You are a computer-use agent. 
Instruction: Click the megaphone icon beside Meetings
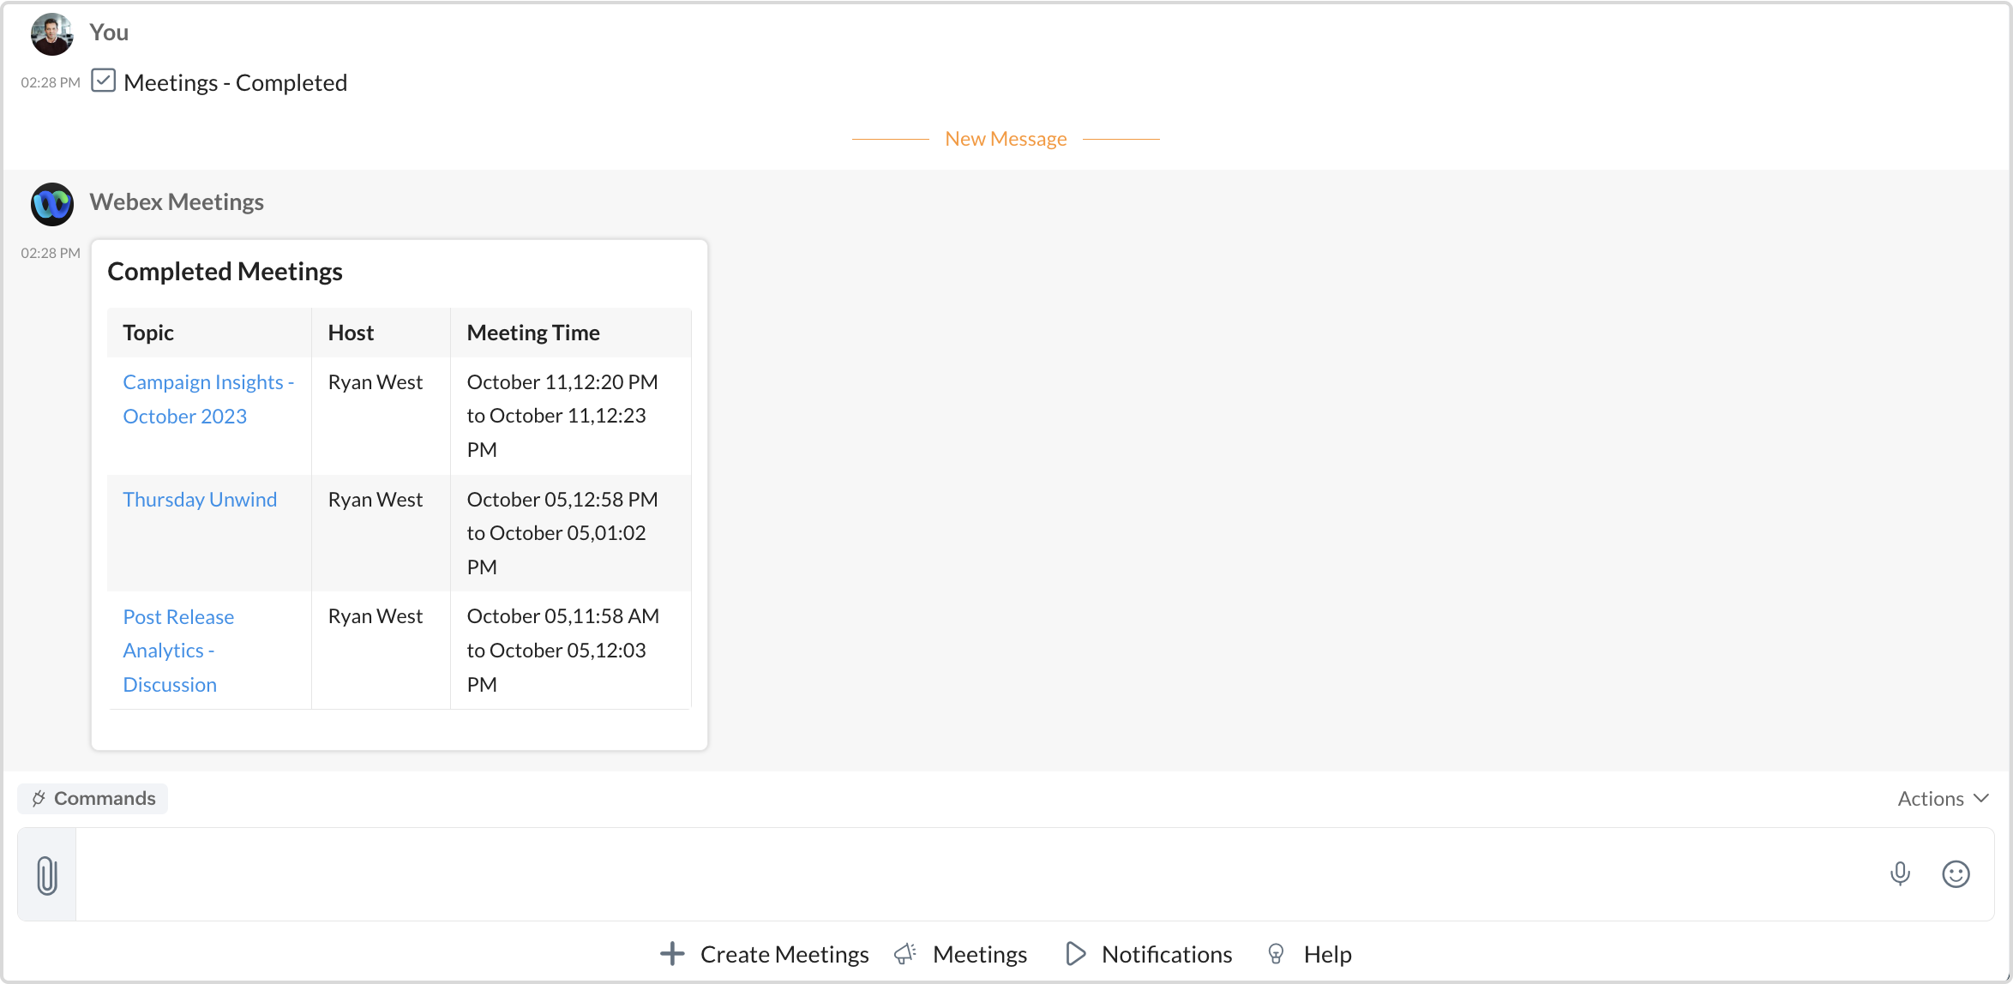[x=905, y=954]
